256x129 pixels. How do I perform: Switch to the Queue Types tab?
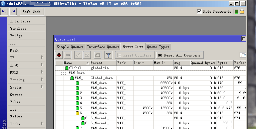coord(158,47)
